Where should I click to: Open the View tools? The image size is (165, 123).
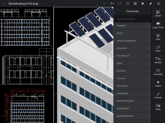tap(158, 37)
